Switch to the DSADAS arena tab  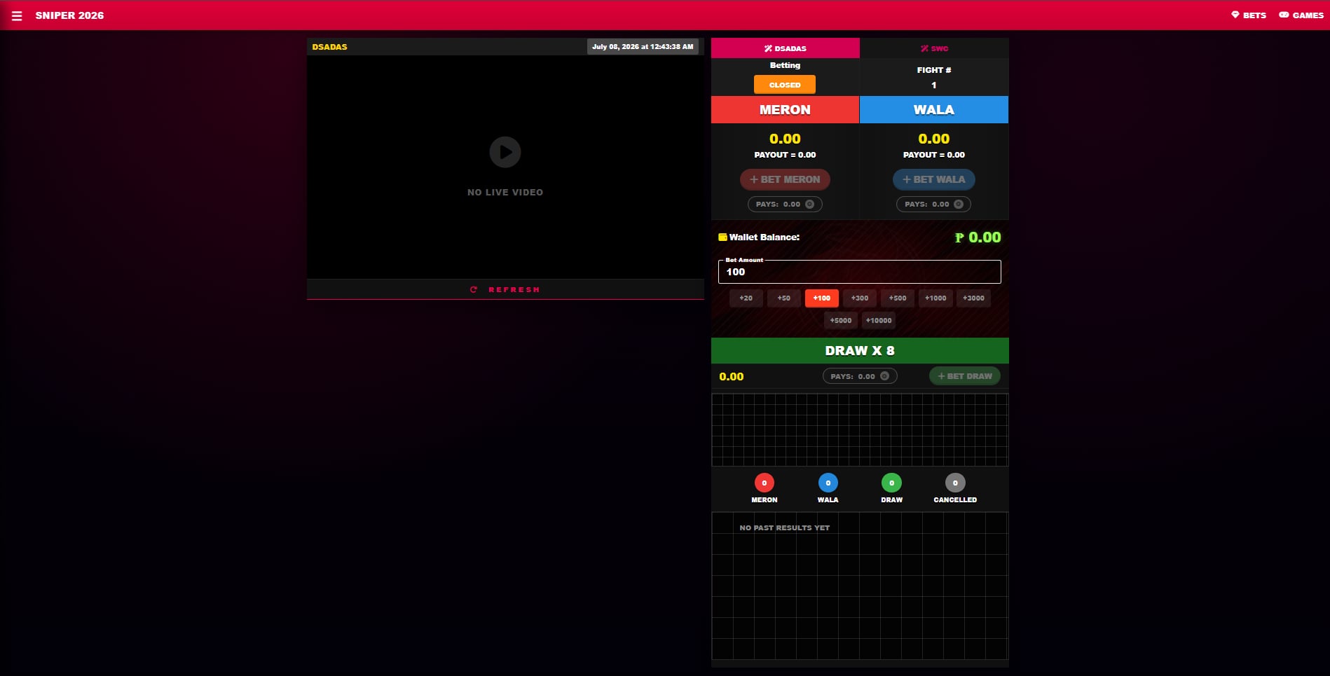[785, 48]
